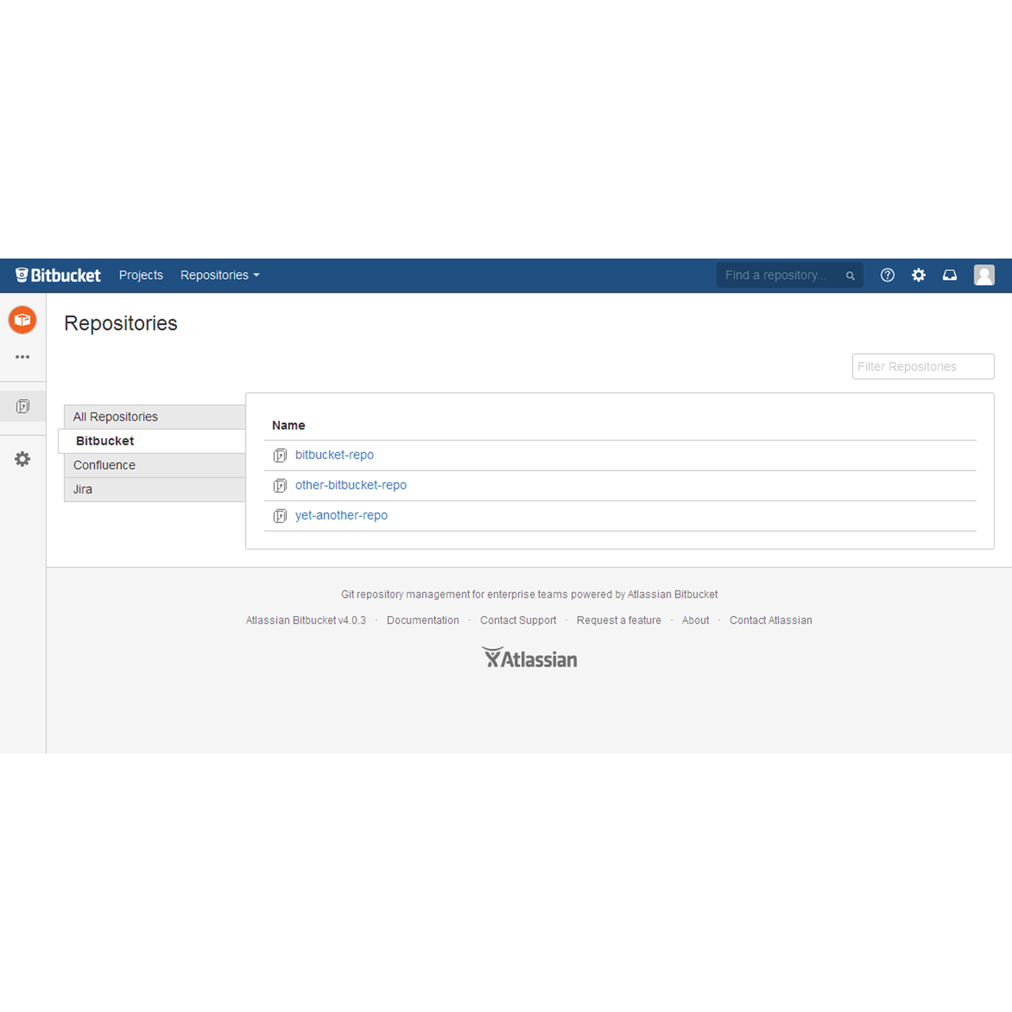Screen dimensions: 1012x1012
Task: Open the sidebar settings gear icon
Action: coord(22,459)
